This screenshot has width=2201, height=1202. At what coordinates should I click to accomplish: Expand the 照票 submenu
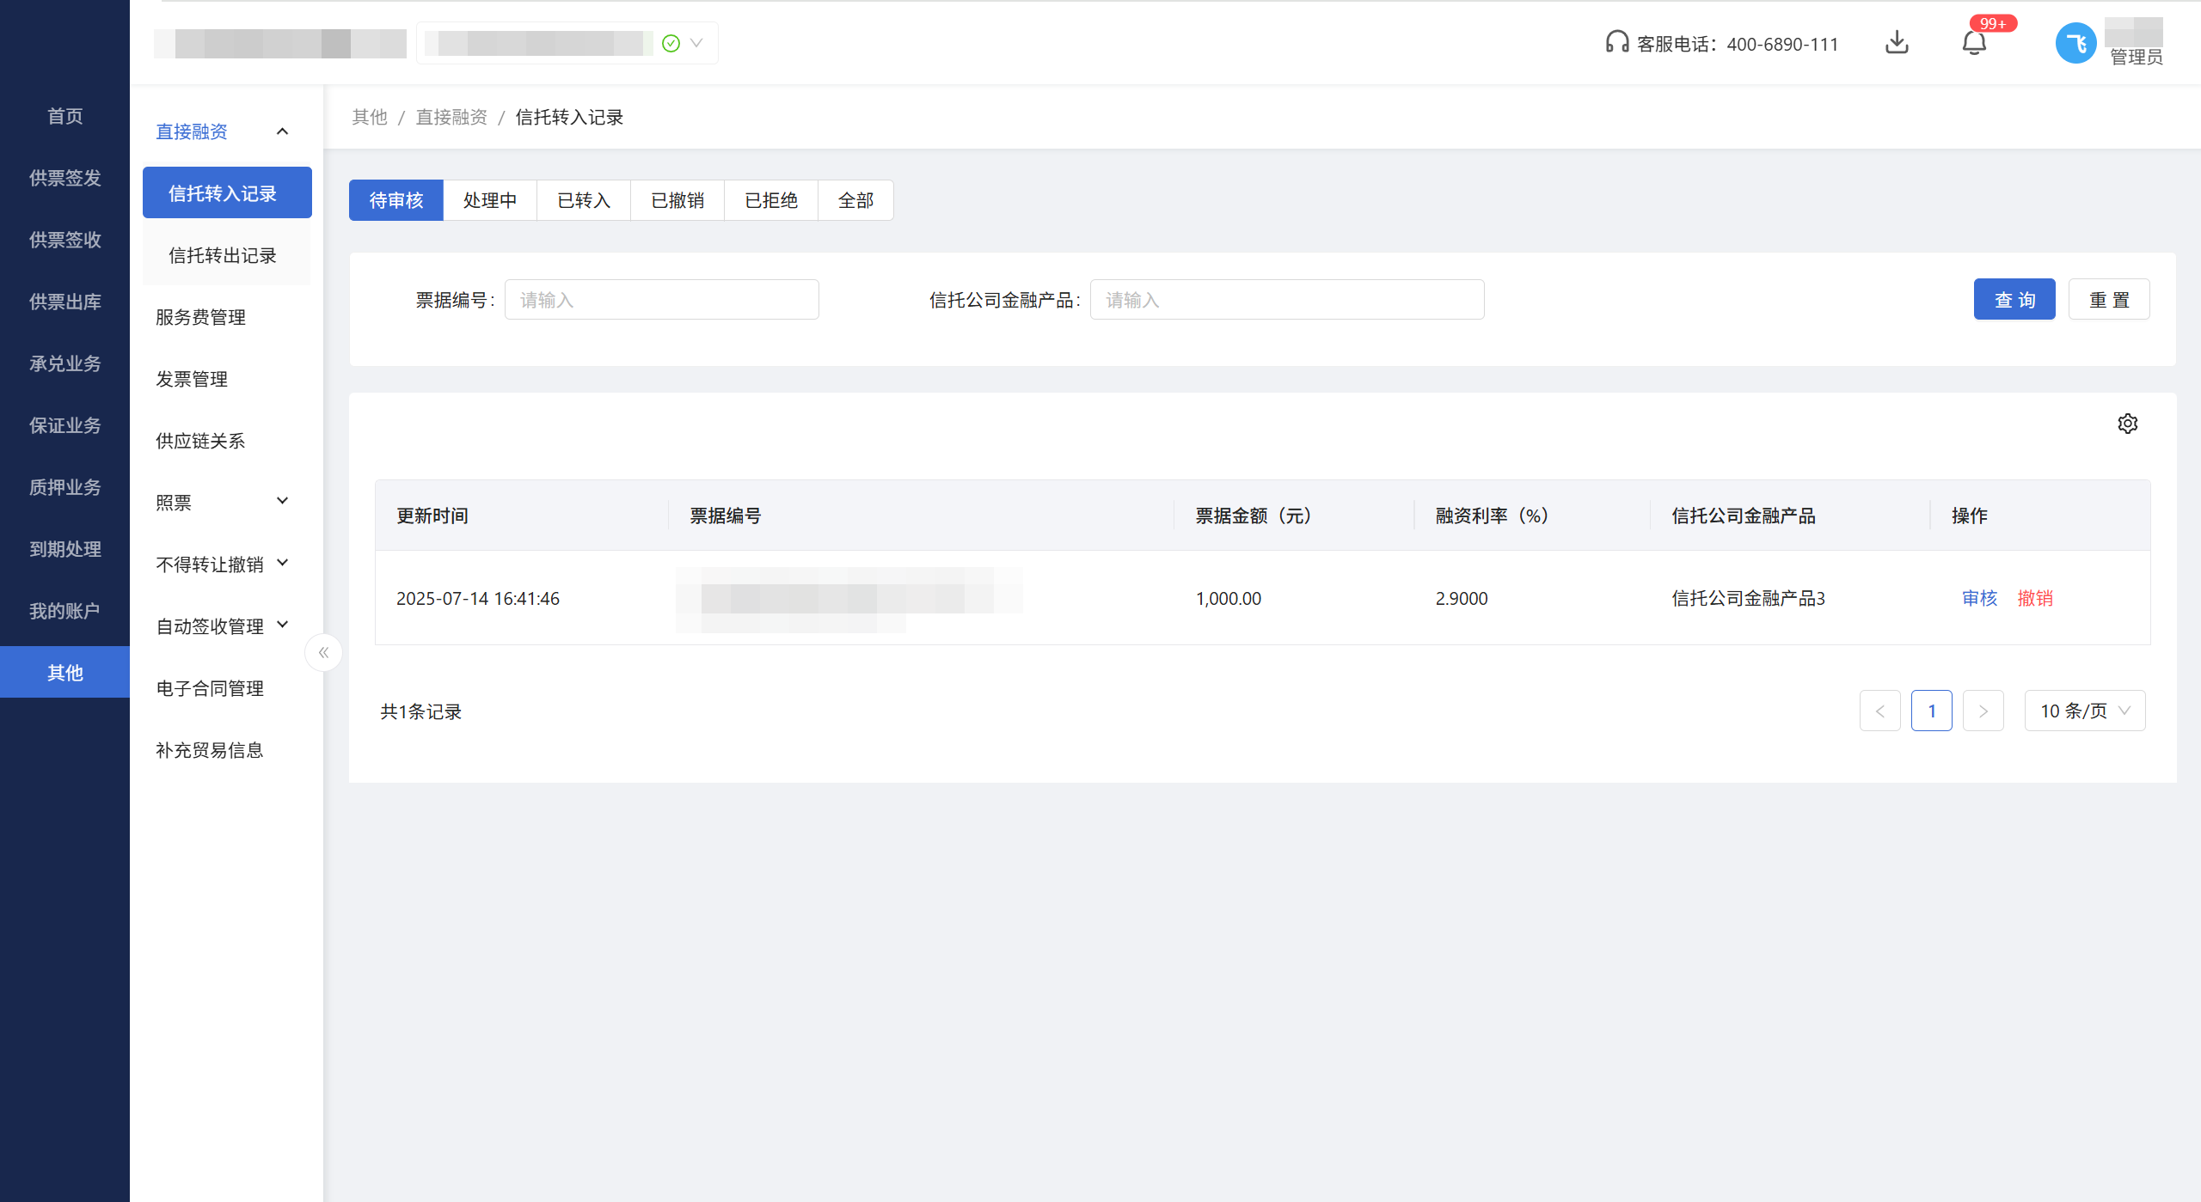pos(282,501)
